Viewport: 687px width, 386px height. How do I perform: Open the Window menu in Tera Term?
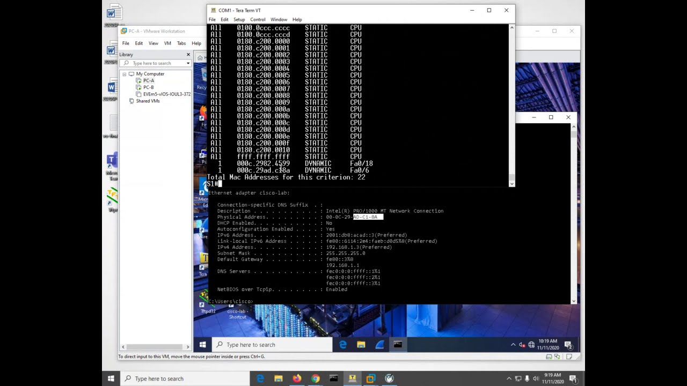click(x=279, y=19)
